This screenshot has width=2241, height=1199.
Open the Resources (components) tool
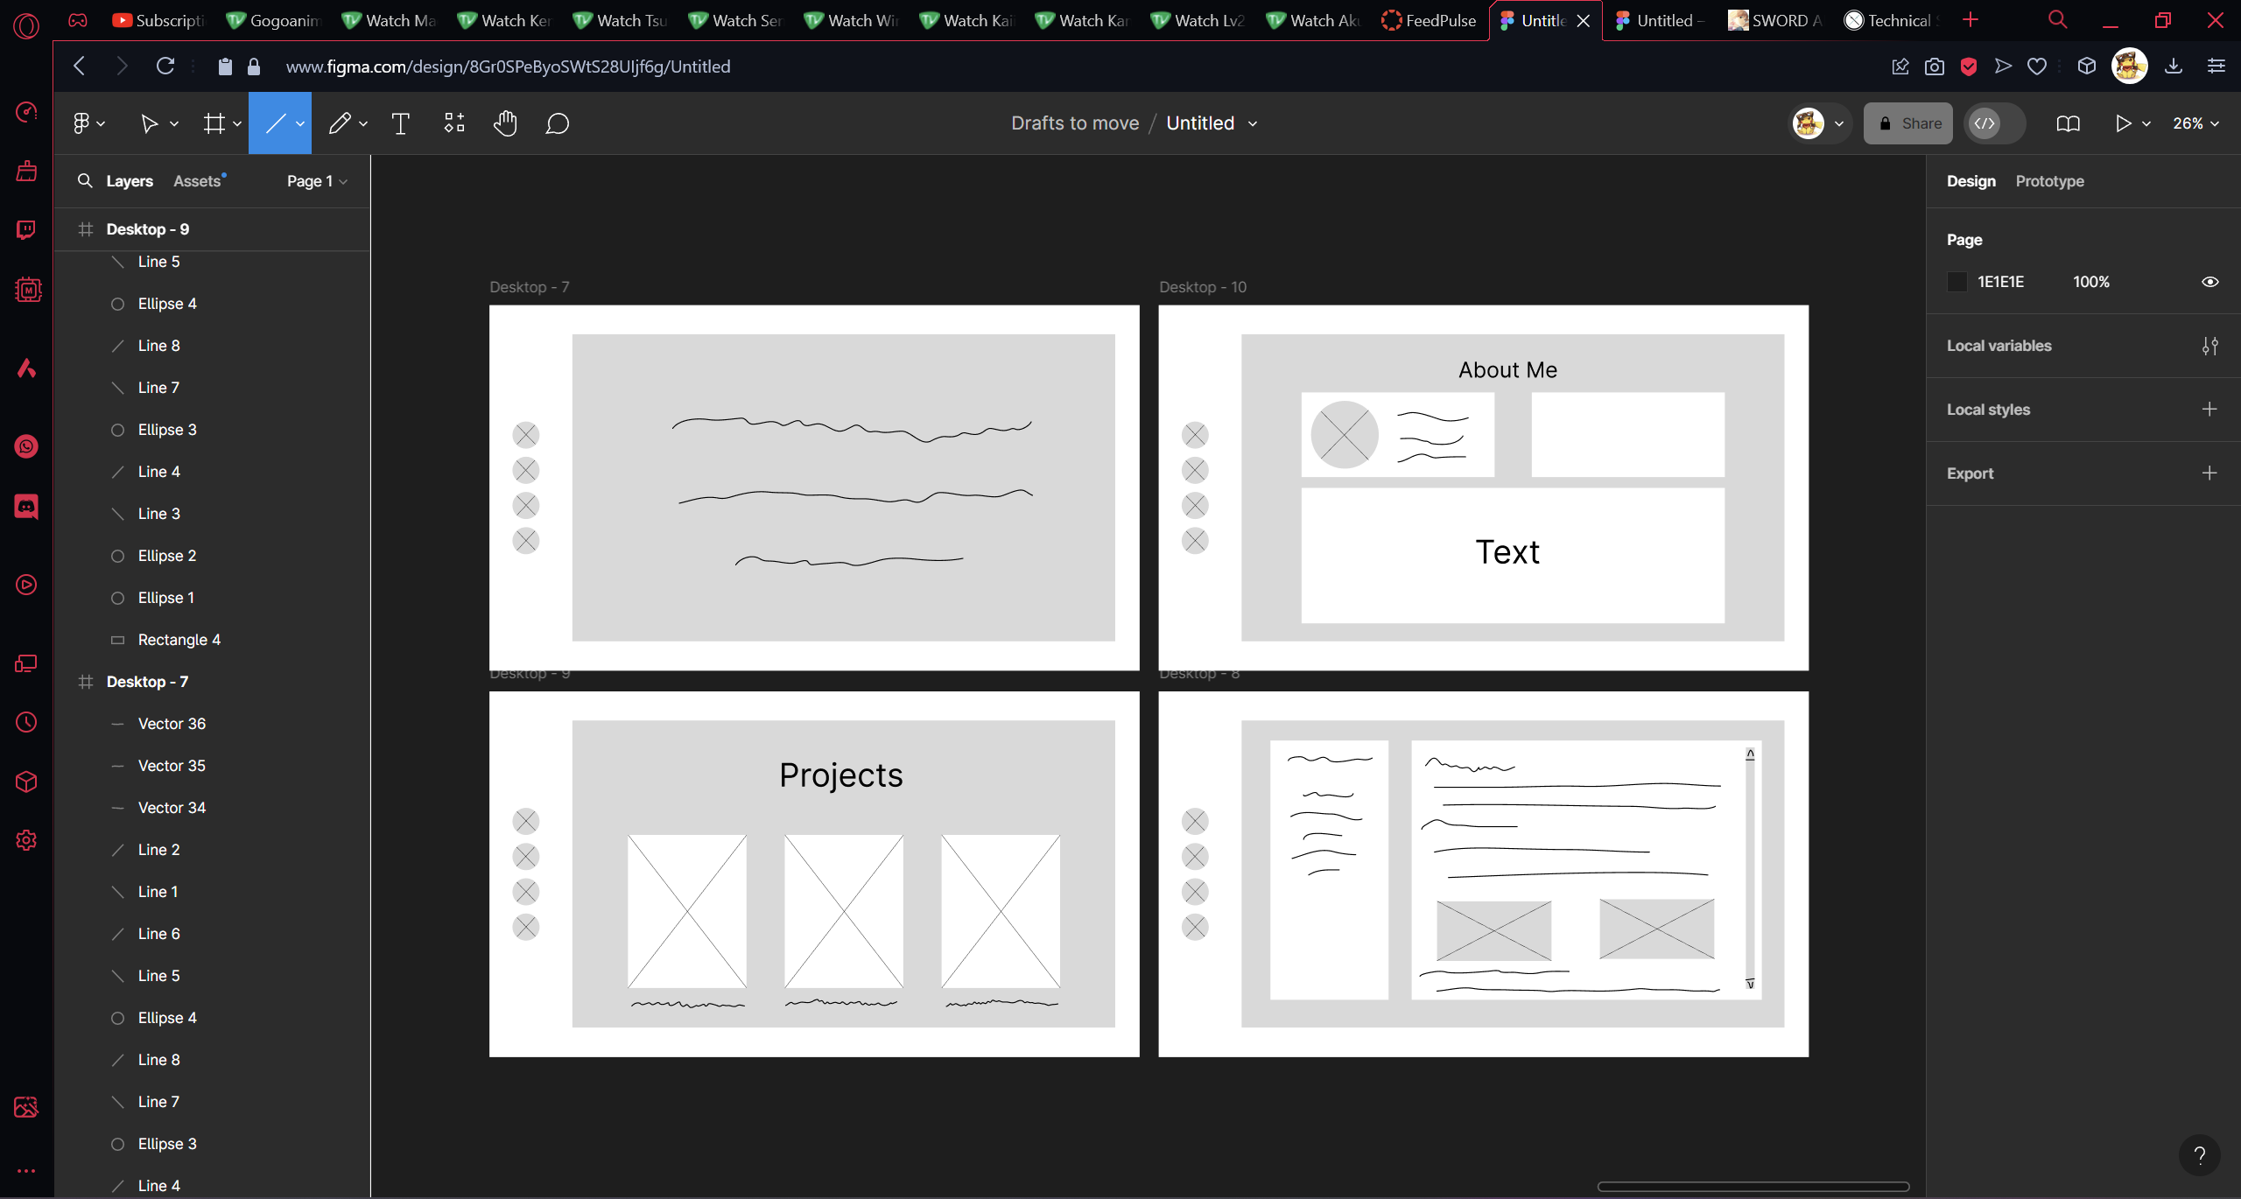[x=453, y=123]
